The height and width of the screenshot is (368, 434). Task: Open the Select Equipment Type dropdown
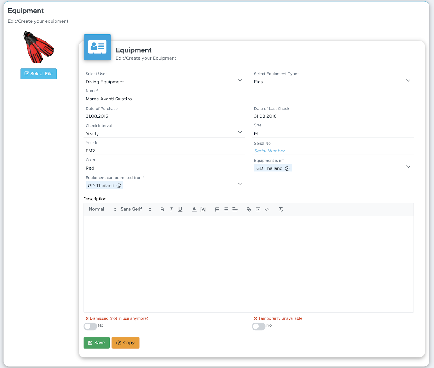tap(333, 82)
